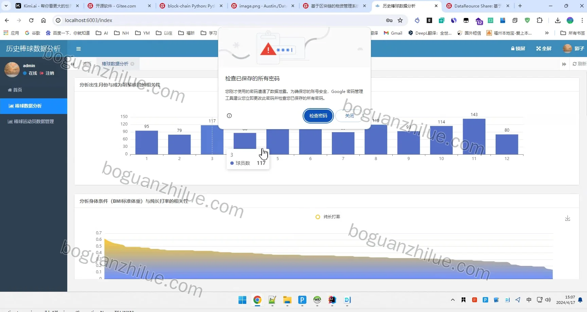This screenshot has height=312, width=587.
Task: Click the browser reload button
Action: (31, 20)
